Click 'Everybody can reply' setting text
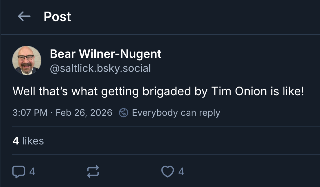Image resolution: width=320 pixels, height=187 pixels. pos(176,113)
